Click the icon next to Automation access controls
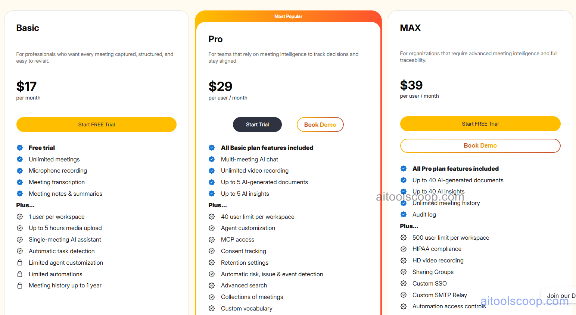This screenshot has width=576, height=315. (x=404, y=306)
